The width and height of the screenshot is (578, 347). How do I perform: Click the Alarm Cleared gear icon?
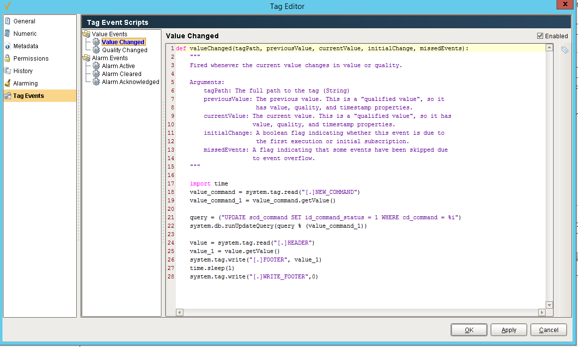[96, 74]
